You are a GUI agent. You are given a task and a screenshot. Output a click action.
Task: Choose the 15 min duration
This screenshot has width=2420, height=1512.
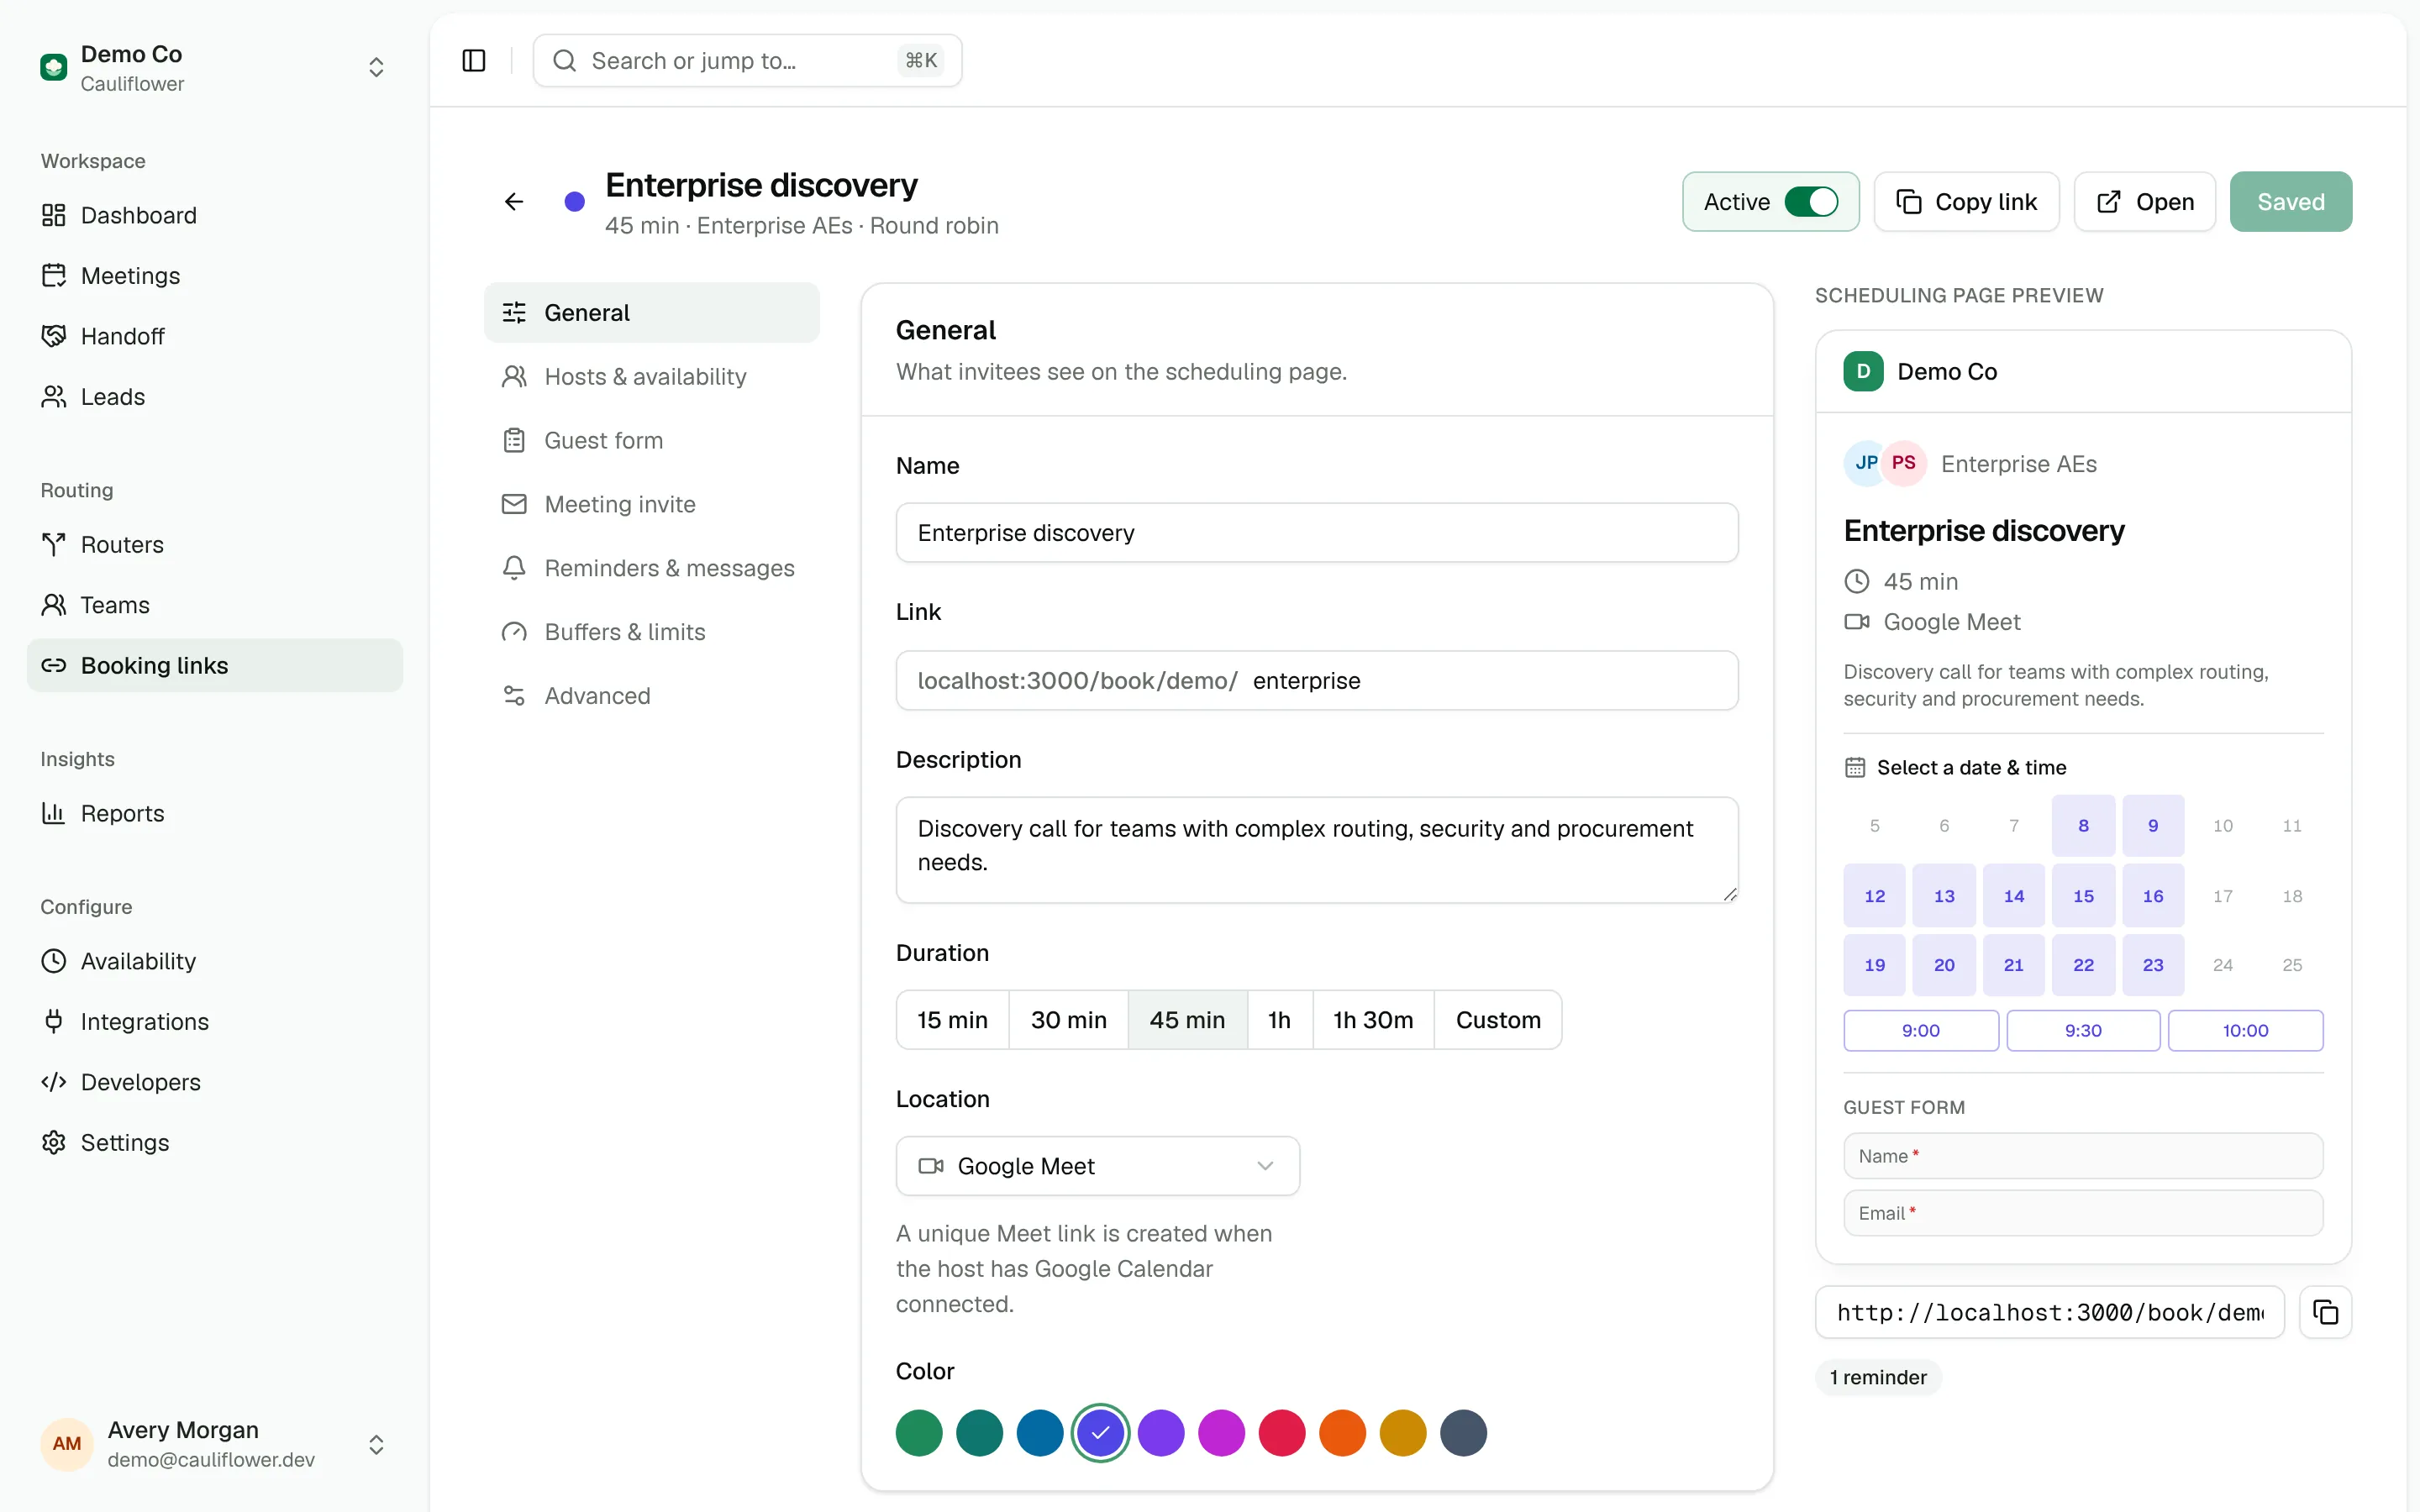click(x=952, y=1020)
